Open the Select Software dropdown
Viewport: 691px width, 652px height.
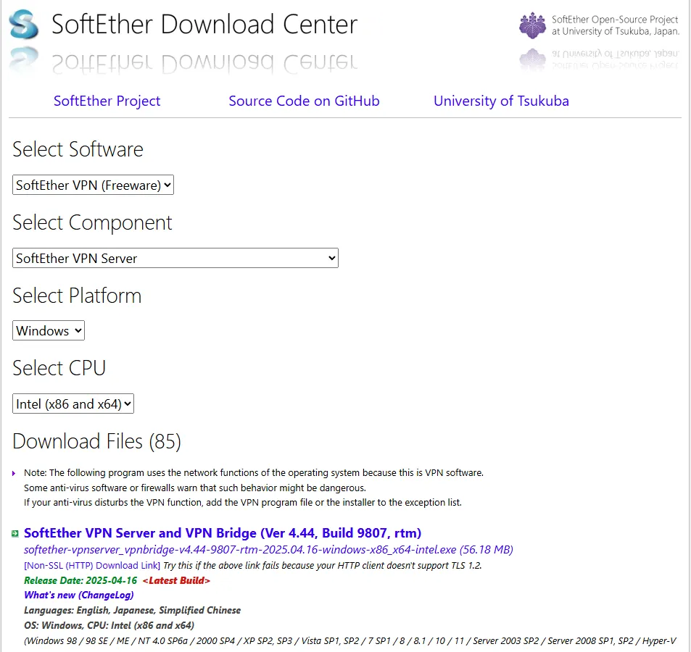coord(93,185)
